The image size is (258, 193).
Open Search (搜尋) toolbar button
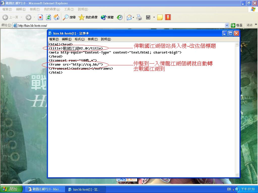pos(69,17)
